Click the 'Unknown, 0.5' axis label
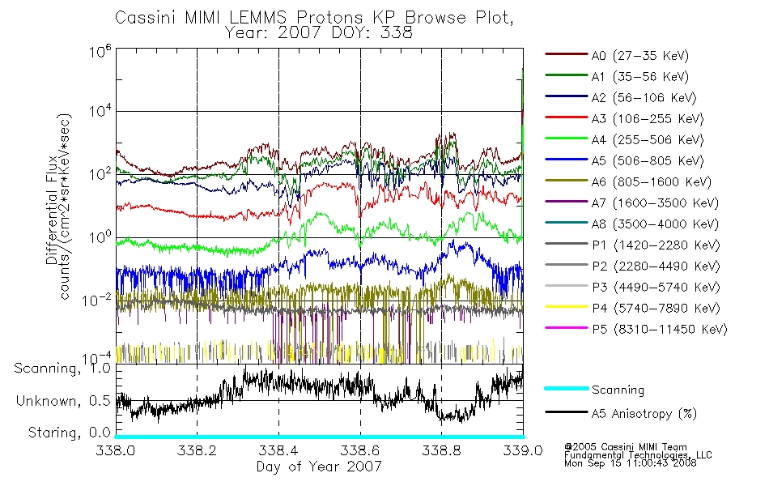Image resolution: width=769 pixels, height=486 pixels. point(63,402)
